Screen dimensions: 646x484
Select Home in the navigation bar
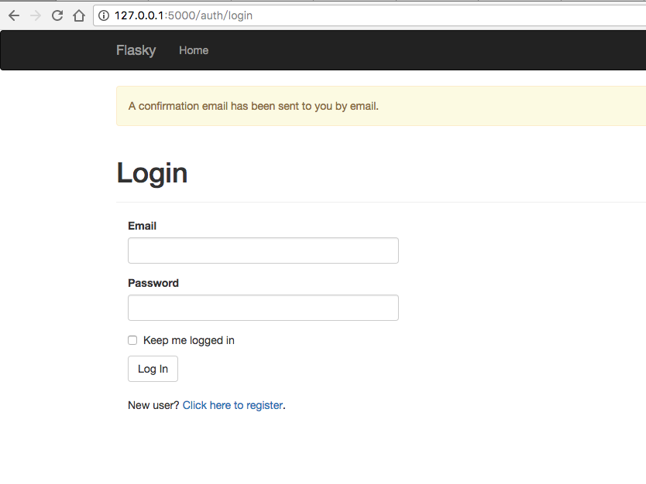[193, 50]
